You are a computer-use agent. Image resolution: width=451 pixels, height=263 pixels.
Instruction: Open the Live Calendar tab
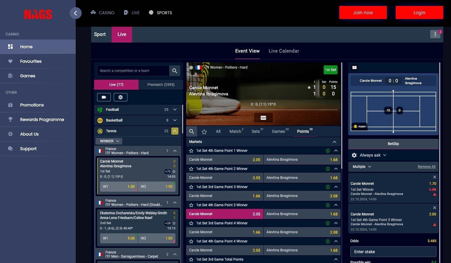click(x=284, y=51)
